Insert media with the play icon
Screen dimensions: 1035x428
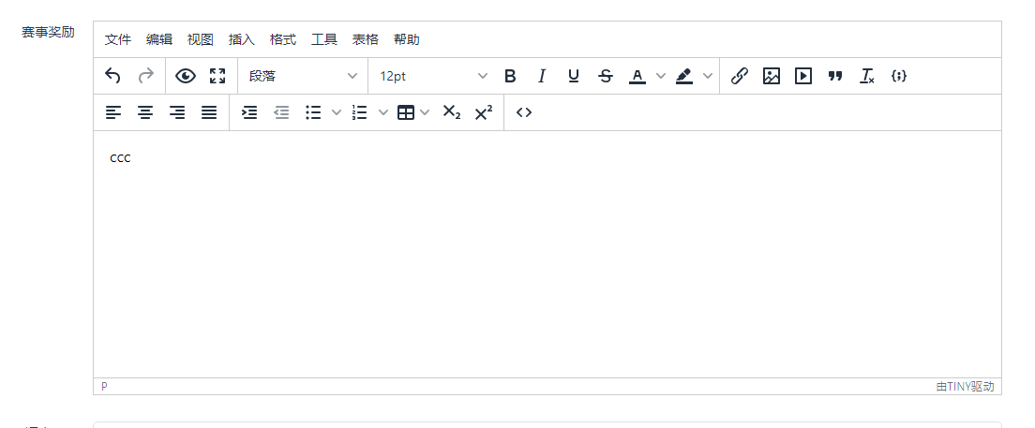(x=803, y=76)
